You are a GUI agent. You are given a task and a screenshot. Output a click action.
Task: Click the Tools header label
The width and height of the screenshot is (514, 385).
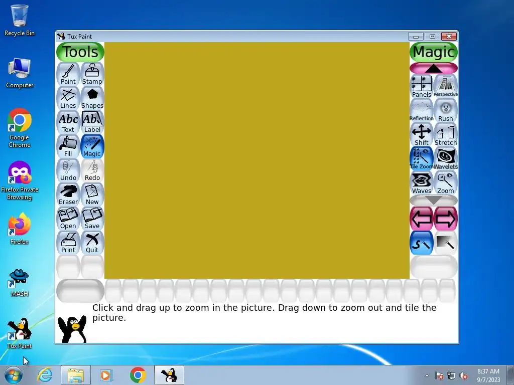point(80,52)
